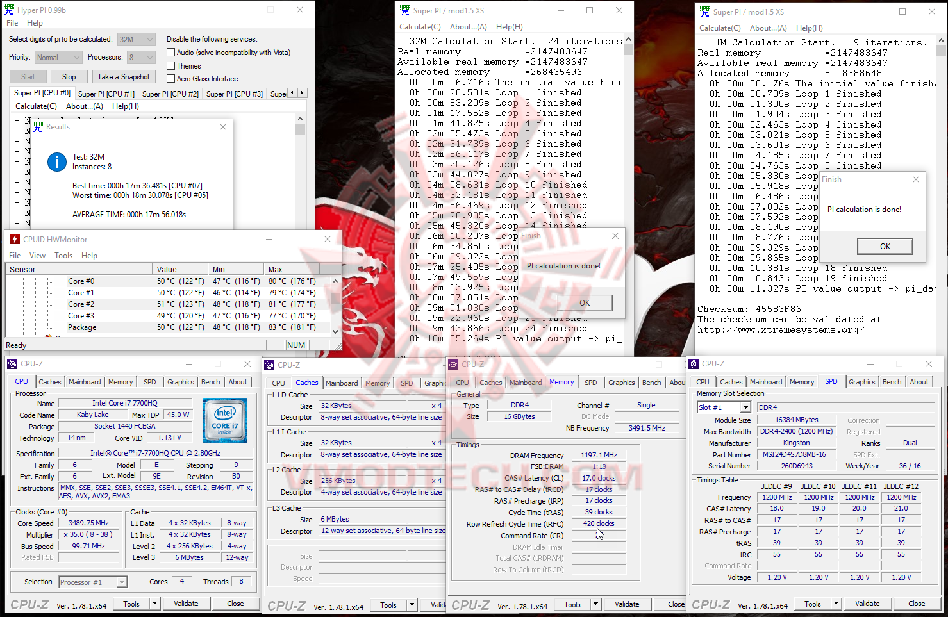
Task: Click OK in the 1M Super PI Finish dialog
Action: click(885, 247)
